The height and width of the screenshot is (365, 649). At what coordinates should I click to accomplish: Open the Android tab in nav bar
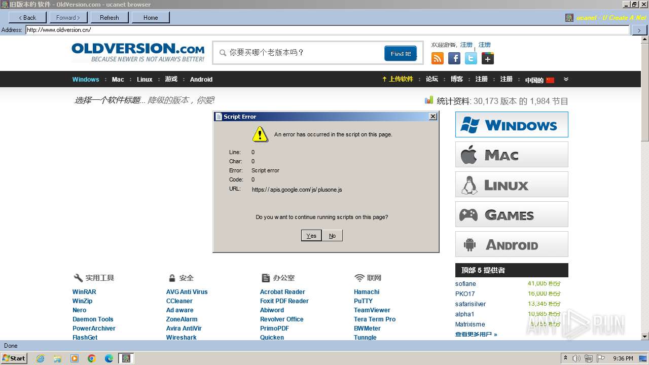click(x=201, y=80)
